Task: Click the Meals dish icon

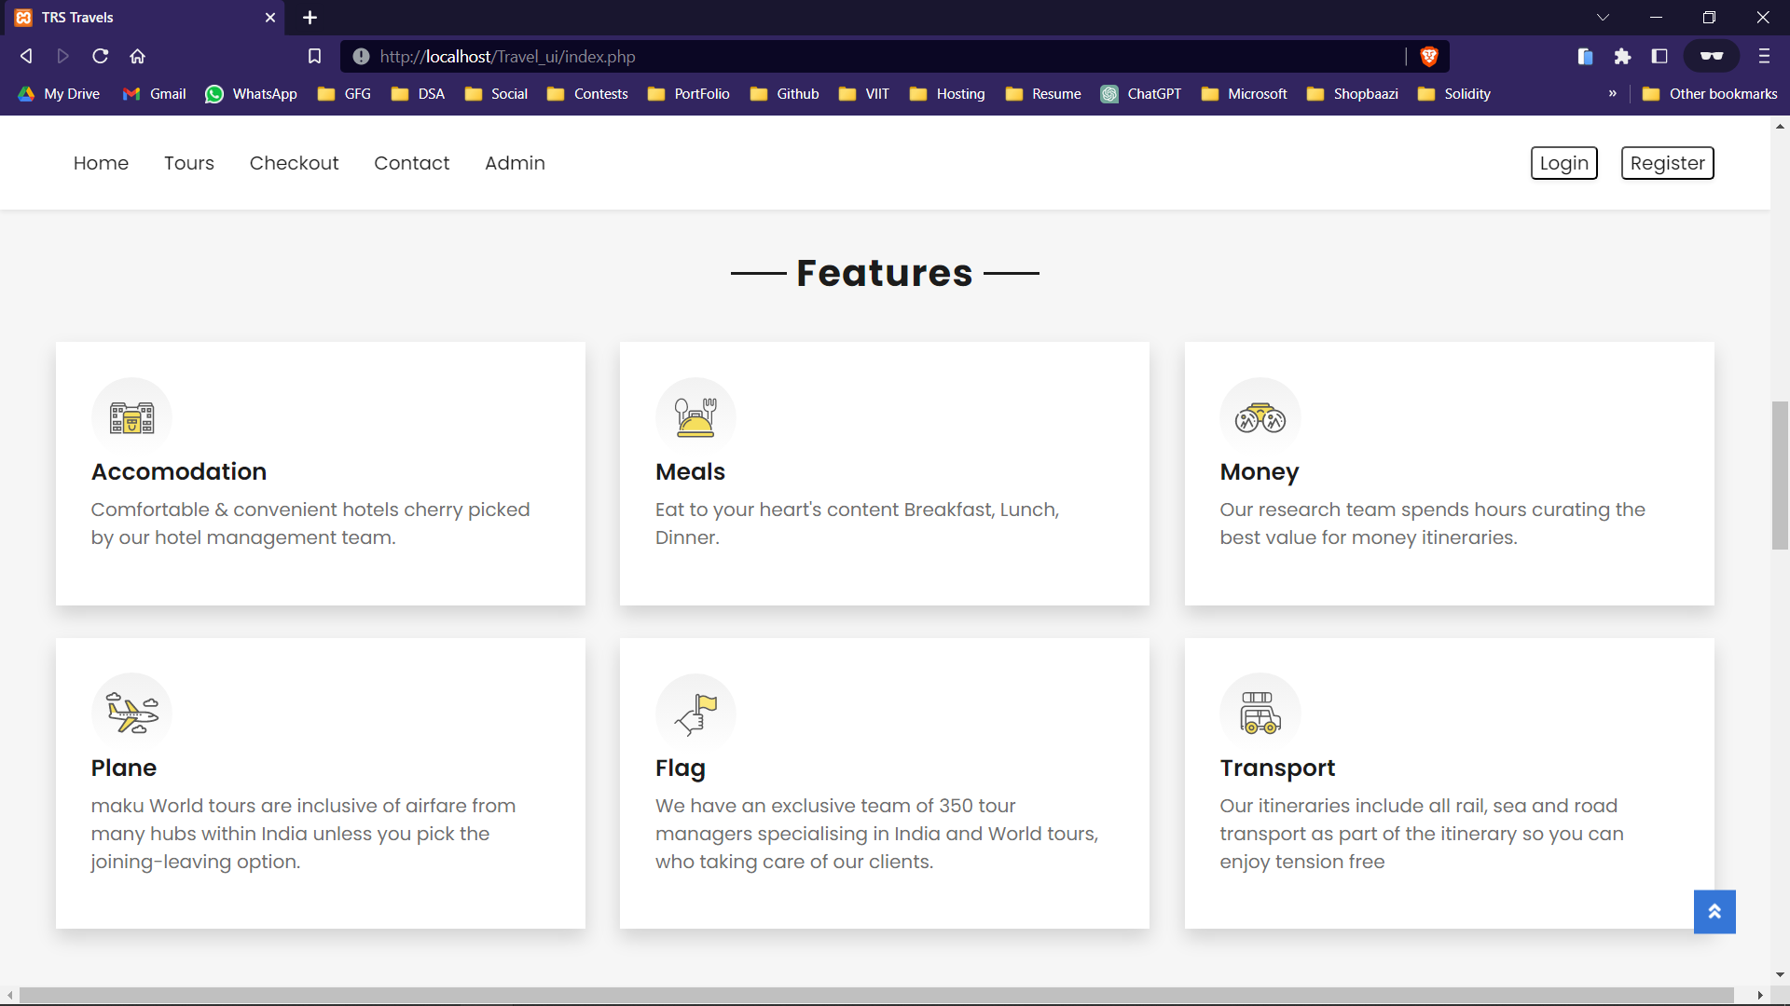Action: coord(695,417)
